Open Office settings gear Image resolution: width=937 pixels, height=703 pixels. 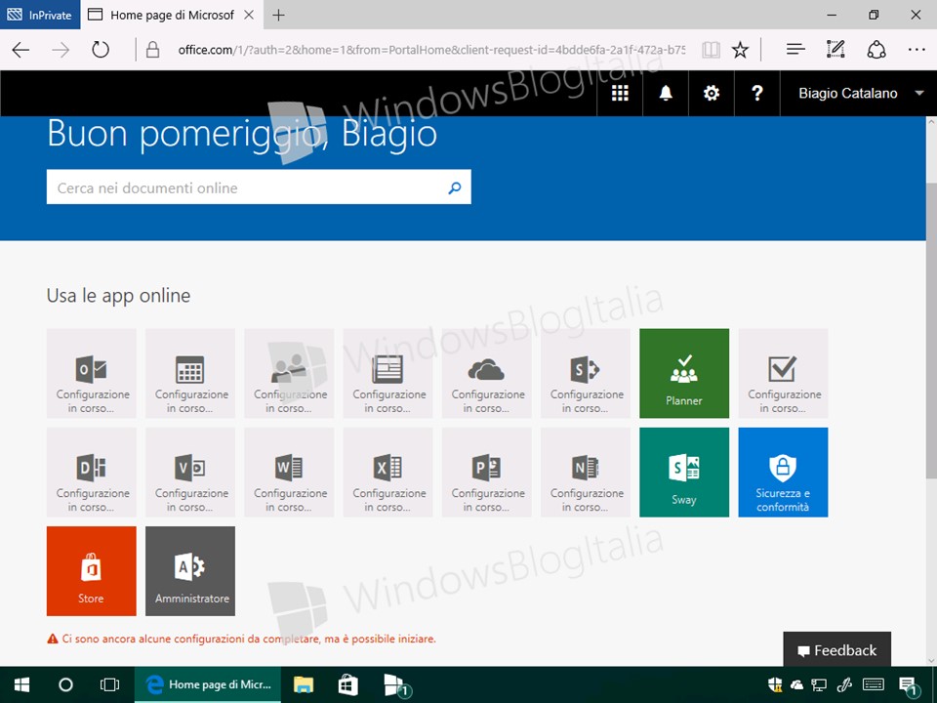[x=712, y=94]
